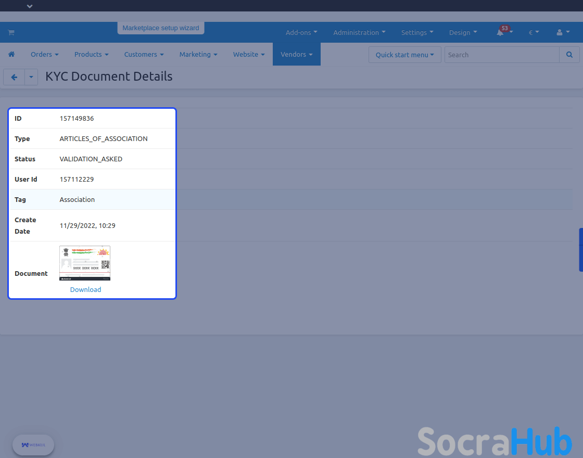Go to the home dashboard icon
Screen dimensions: 583x458
click(11, 54)
